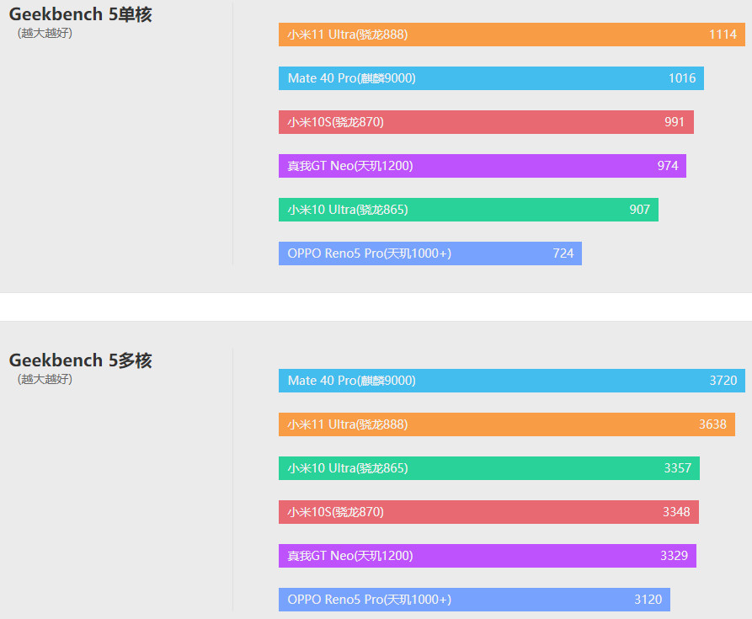Select "真我GT Neo(天玑1200)" label in the 单核 chart
Screen dimensions: 752x619
(x=350, y=166)
